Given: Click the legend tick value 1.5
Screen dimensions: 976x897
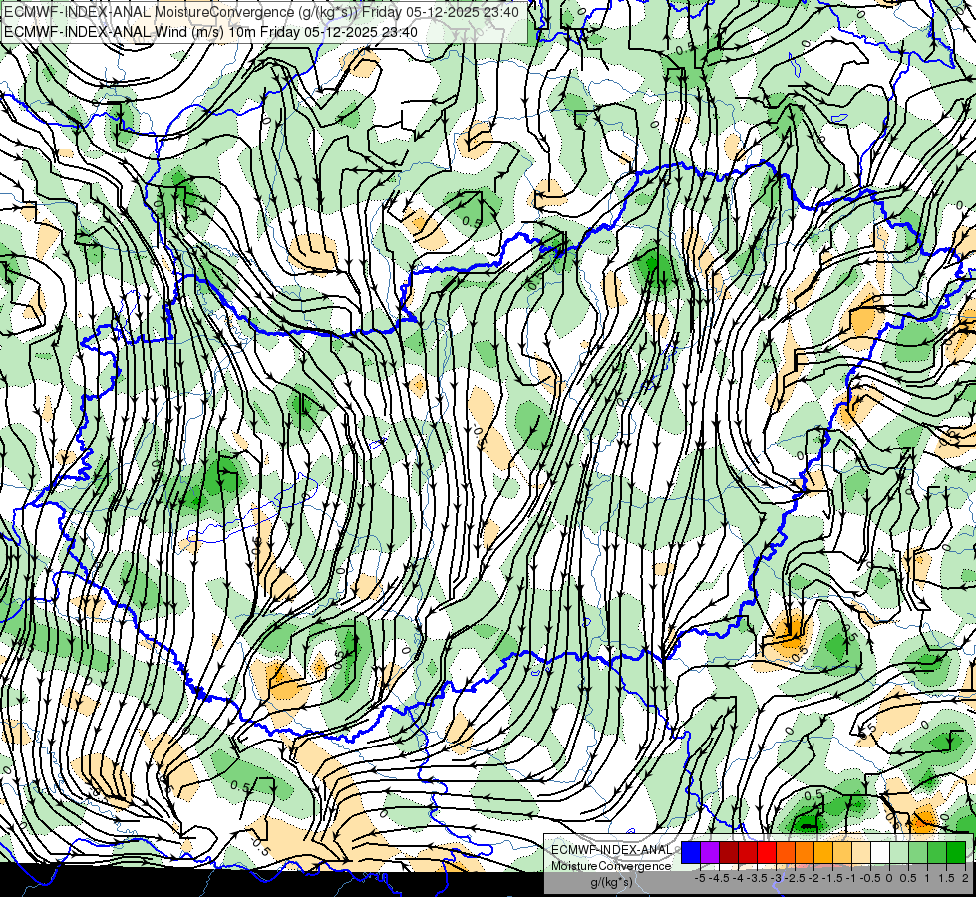Looking at the screenshot, I should pos(946,878).
